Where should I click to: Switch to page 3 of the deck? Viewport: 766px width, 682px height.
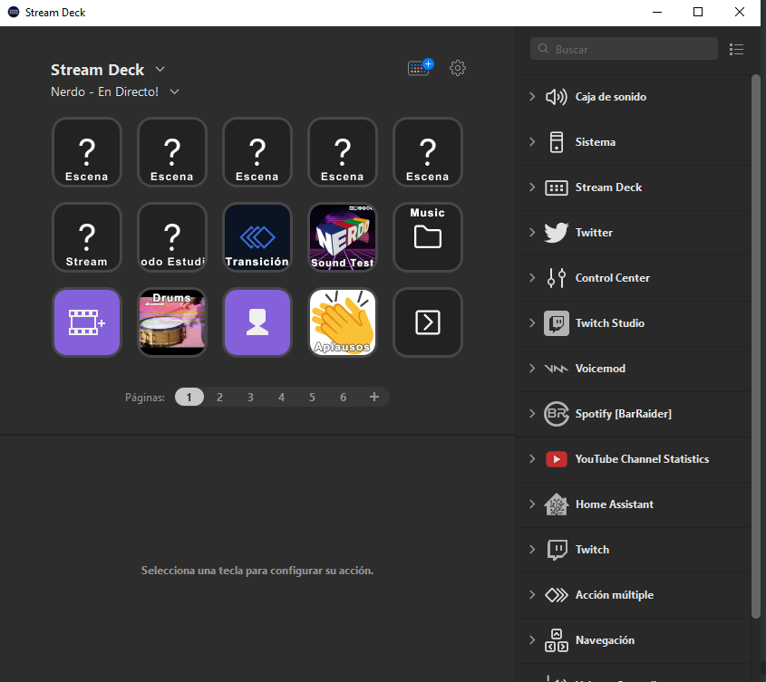[x=250, y=397]
